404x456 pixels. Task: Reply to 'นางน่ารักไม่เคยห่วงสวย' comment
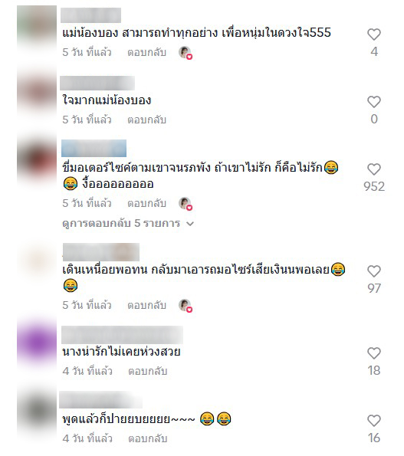pos(148,372)
